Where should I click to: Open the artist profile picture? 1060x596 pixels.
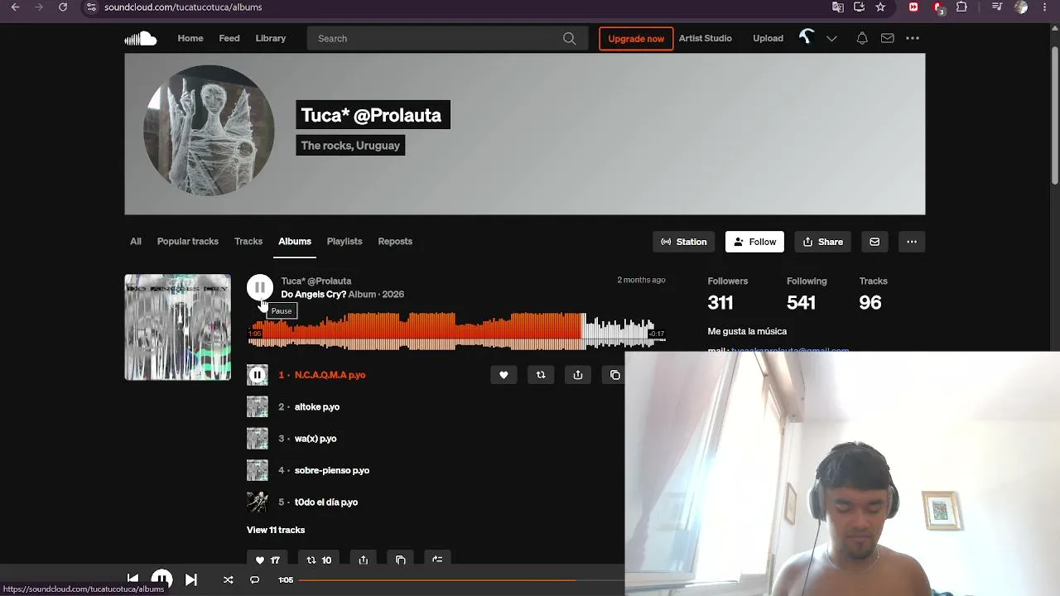point(209,131)
